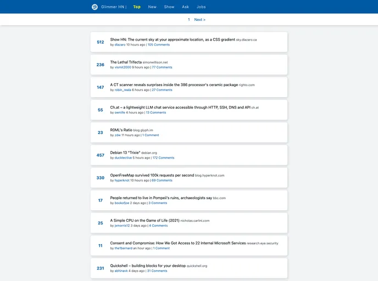This screenshot has width=378, height=281.
Task: Open user robin_reala's profile
Action: (x=123, y=90)
